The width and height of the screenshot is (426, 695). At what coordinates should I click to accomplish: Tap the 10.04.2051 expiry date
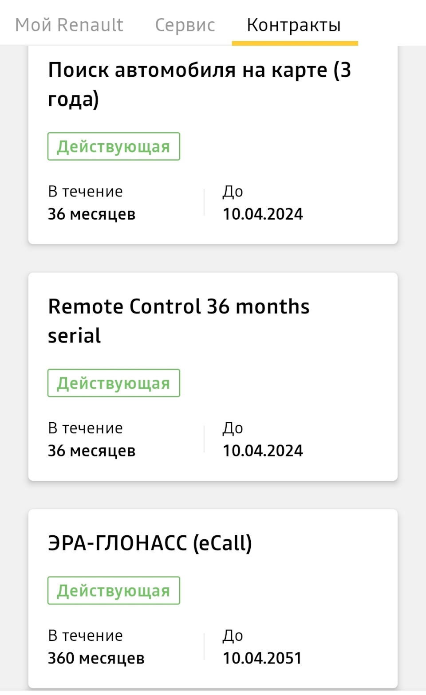[262, 658]
